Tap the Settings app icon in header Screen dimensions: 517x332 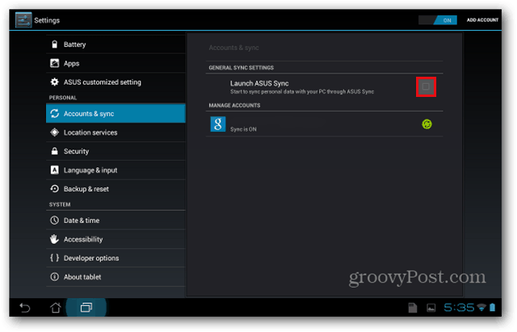coord(23,19)
